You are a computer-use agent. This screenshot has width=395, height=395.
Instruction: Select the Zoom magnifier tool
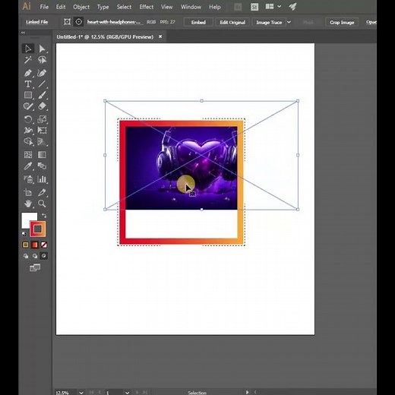[42, 204]
